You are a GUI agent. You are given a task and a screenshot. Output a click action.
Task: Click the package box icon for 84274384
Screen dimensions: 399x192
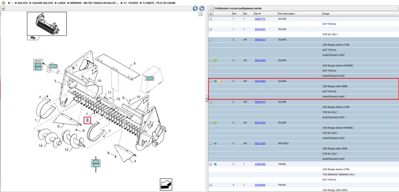click(220, 81)
